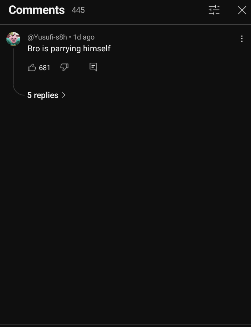Viewport: 251px width, 327px height.
Task: Click the 445 comment count
Action: (78, 10)
